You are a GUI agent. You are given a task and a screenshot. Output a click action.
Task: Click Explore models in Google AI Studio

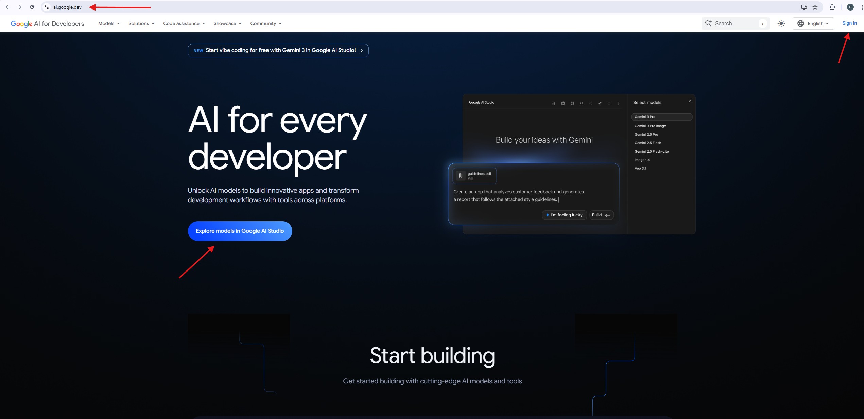pyautogui.click(x=240, y=231)
